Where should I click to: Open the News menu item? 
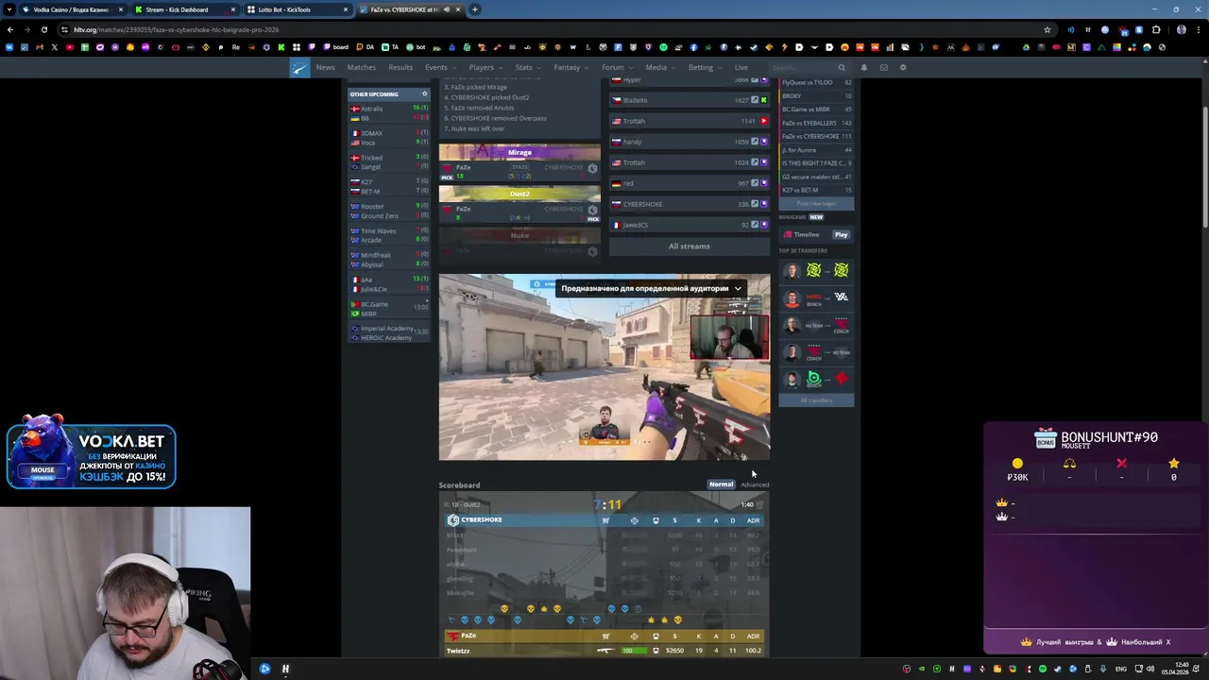[x=325, y=67]
